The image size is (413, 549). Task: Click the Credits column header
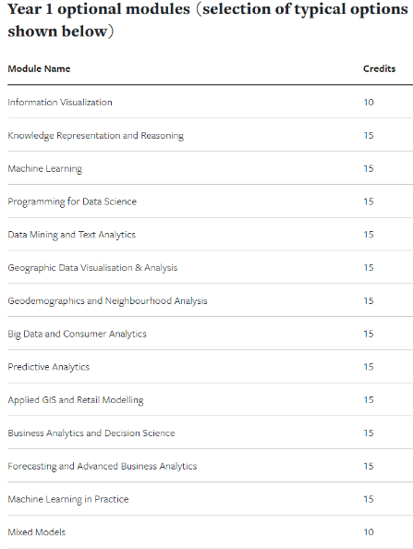point(380,68)
